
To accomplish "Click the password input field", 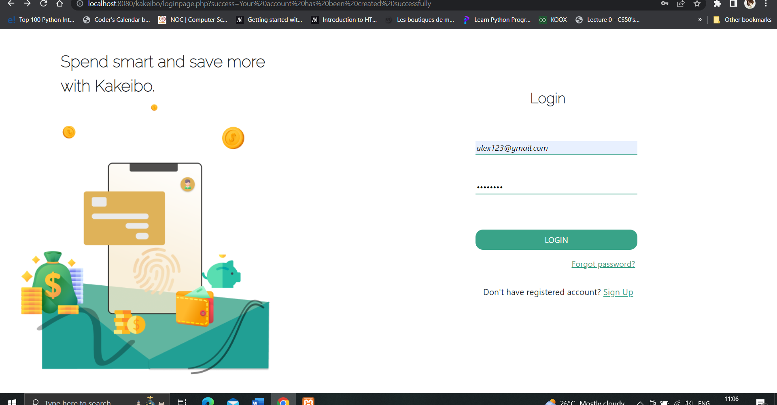I will tap(556, 186).
